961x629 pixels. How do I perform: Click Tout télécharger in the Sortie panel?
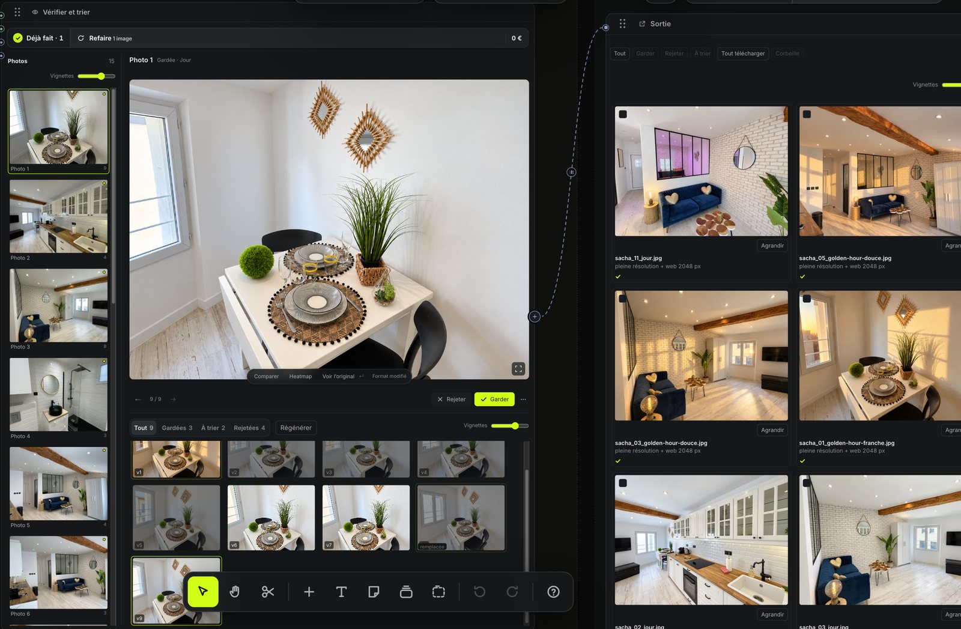[x=743, y=53]
